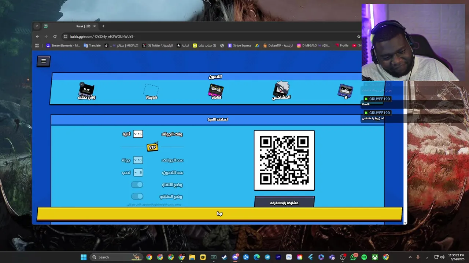The image size is (469, 263).
Task: Open Premiere Pro from taskbar
Action: [278, 257]
